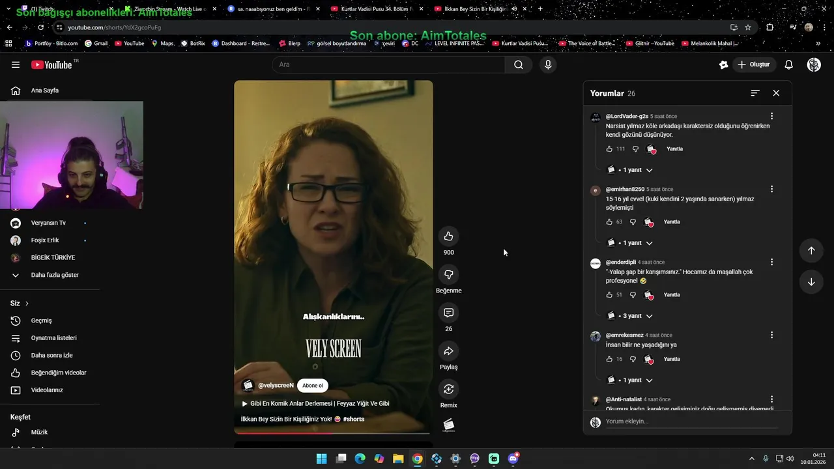Screen dimensions: 834x469
Task: Seek on the short's red progress bar
Action: coord(332,433)
